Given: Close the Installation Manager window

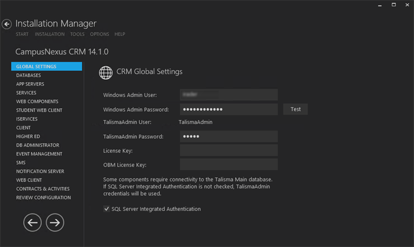Looking at the screenshot, I should pyautogui.click(x=407, y=5).
